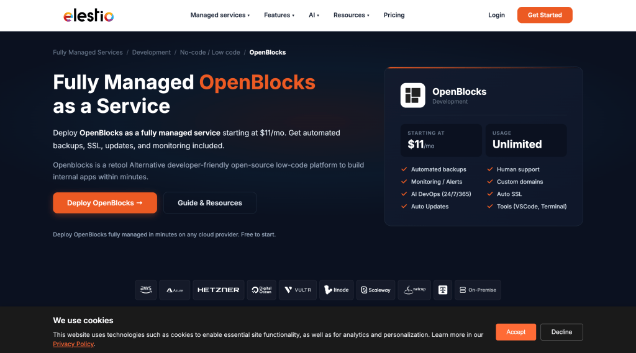Click the Deploy OpenBlocks button
Image resolution: width=636 pixels, height=353 pixels.
(105, 203)
